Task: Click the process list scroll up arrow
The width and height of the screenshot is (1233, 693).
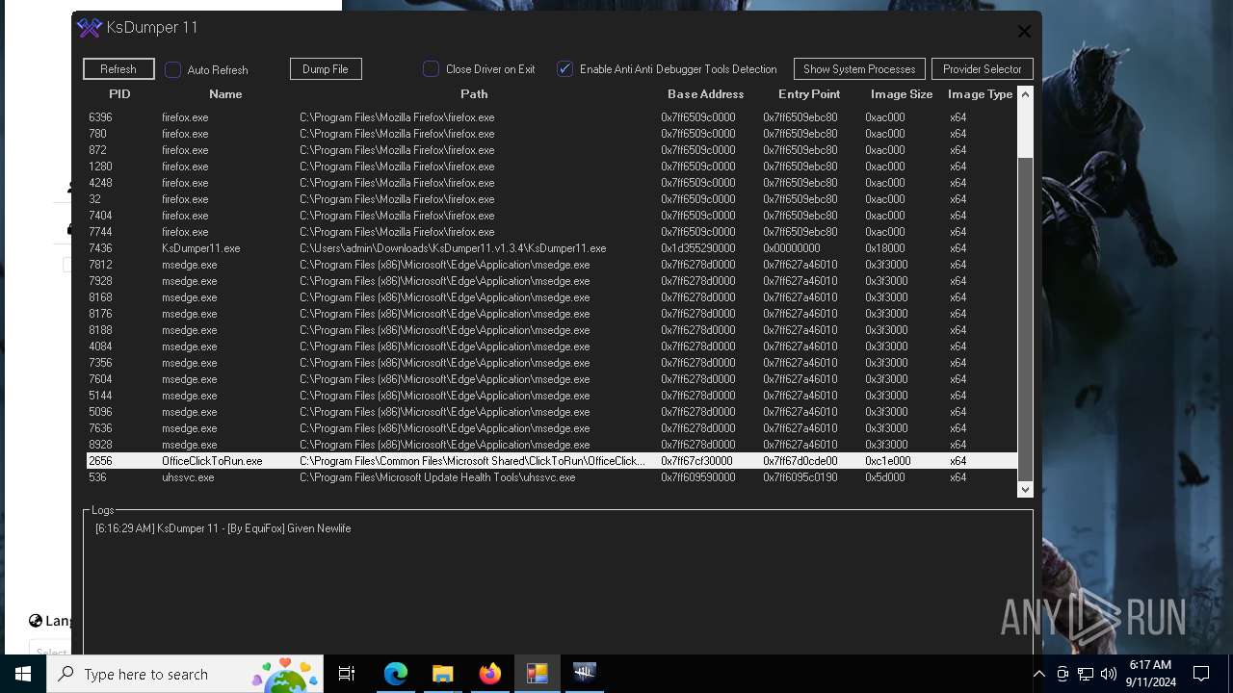Action: click(1025, 94)
